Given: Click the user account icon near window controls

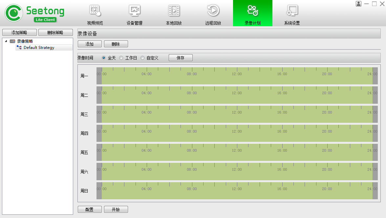Looking at the screenshot, I should pyautogui.click(x=358, y=4).
